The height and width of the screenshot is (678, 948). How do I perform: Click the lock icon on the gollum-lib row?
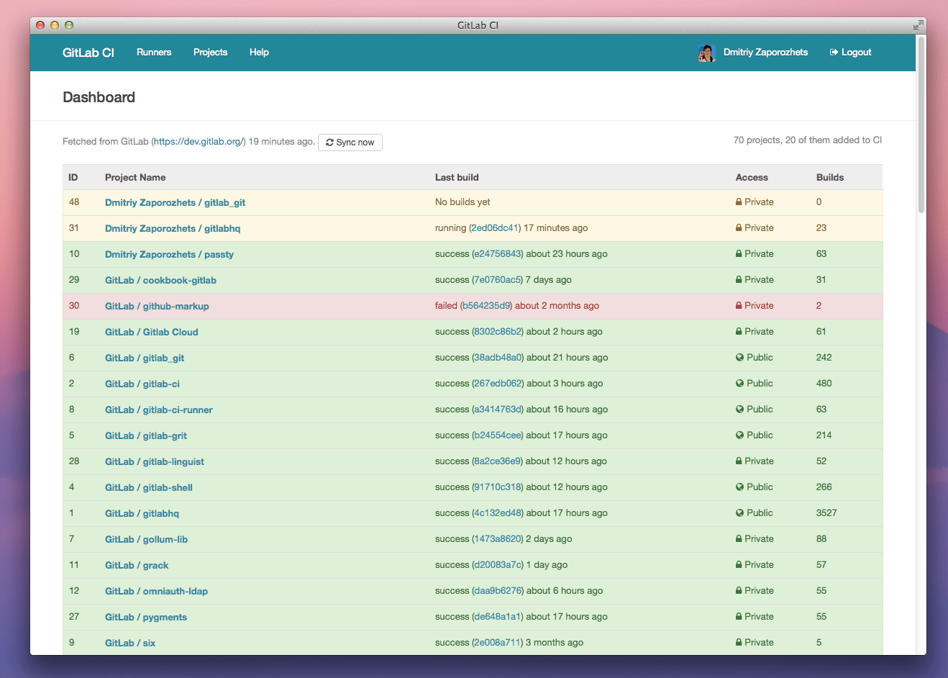[x=739, y=538]
